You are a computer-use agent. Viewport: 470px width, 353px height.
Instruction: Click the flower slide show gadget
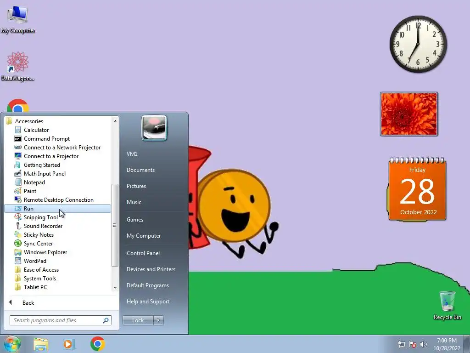point(409,114)
